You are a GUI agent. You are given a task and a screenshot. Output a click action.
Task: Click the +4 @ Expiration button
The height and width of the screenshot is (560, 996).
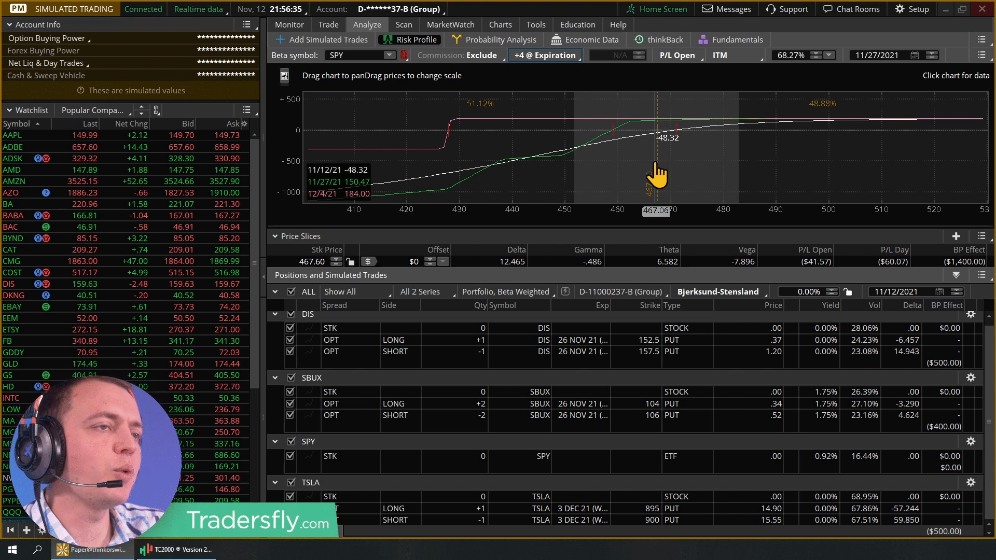(545, 55)
